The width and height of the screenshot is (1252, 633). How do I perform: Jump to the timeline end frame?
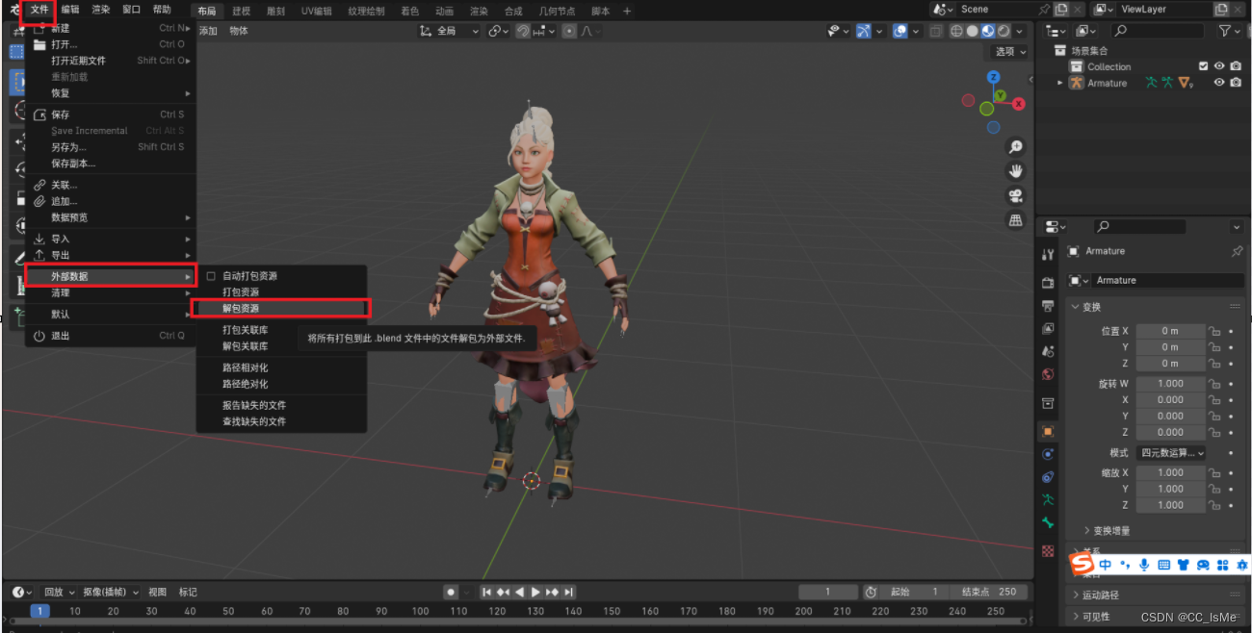click(569, 592)
